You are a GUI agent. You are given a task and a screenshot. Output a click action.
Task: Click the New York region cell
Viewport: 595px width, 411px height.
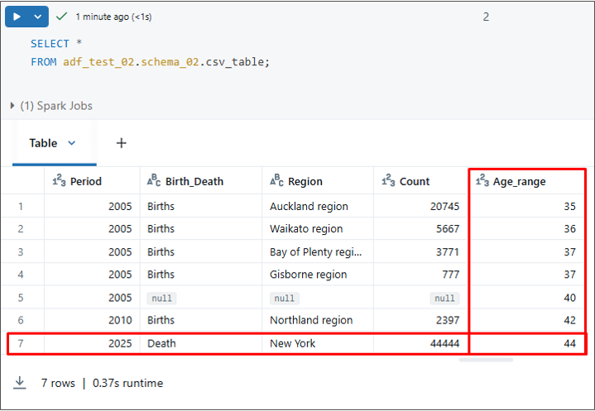pos(295,343)
